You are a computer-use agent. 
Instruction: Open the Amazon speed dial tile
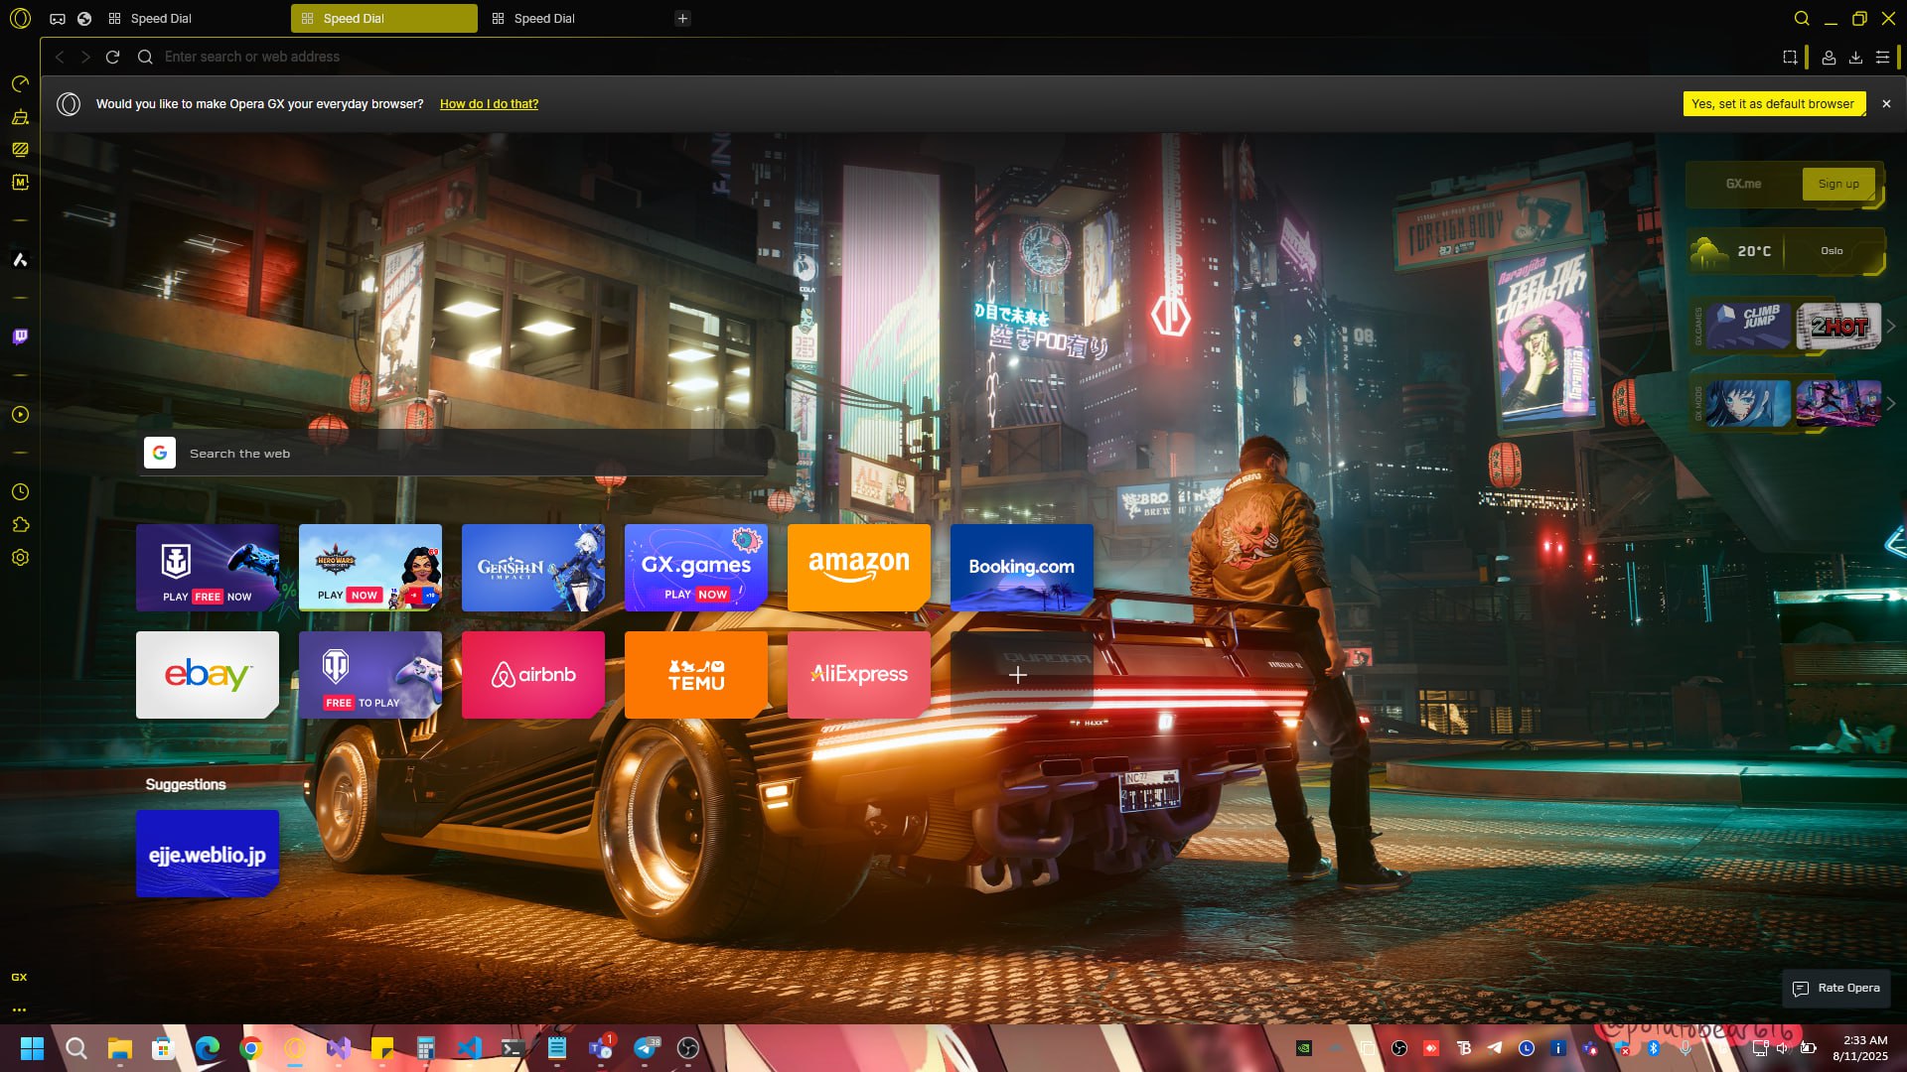(x=858, y=567)
